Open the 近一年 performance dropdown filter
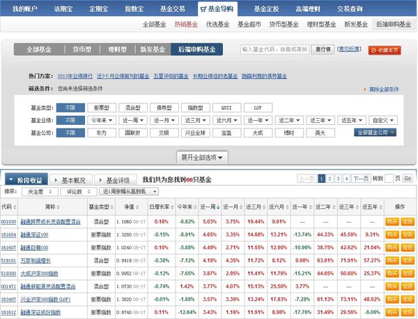This screenshot has width=418, height=319. click(x=258, y=120)
